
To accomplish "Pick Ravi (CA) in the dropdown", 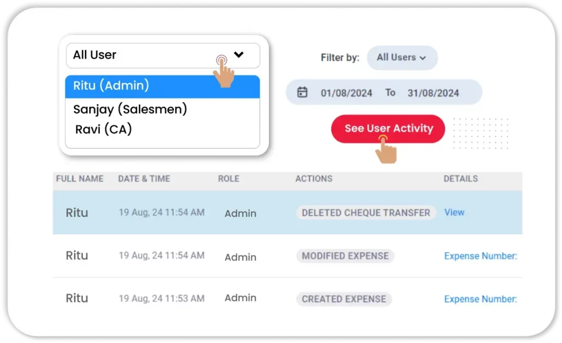I will (104, 130).
